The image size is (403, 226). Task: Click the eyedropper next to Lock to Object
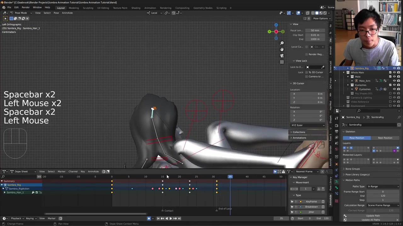[323, 67]
